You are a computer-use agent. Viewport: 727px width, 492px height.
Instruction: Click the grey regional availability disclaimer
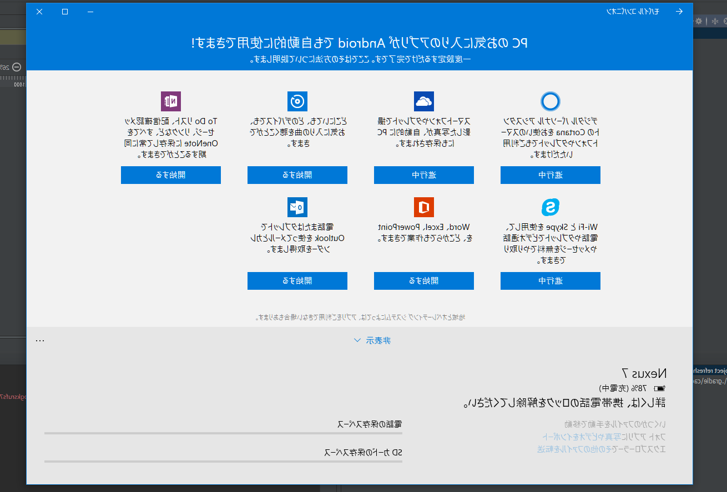tap(360, 317)
